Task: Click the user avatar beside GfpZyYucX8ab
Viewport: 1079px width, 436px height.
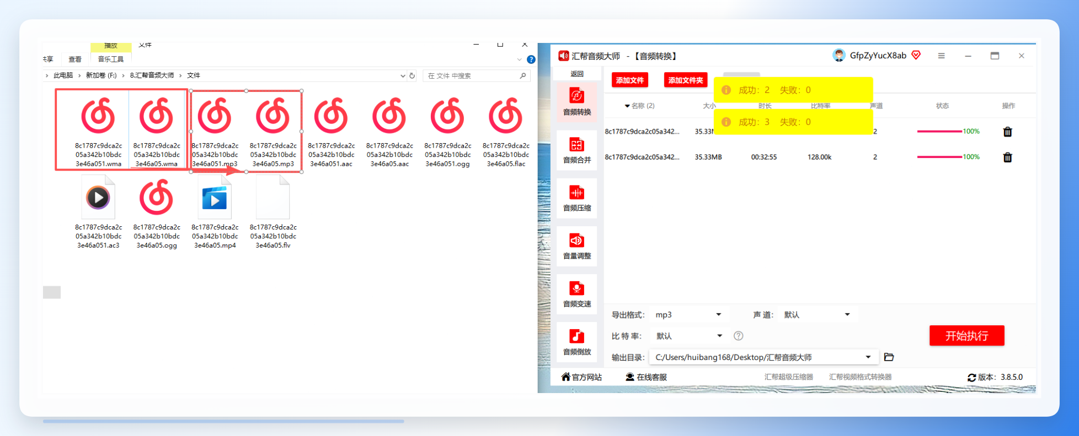Action: point(839,56)
